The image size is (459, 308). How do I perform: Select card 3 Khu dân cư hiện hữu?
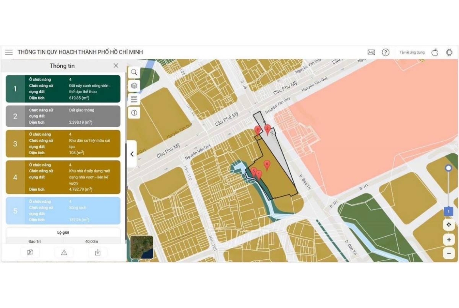(63, 144)
